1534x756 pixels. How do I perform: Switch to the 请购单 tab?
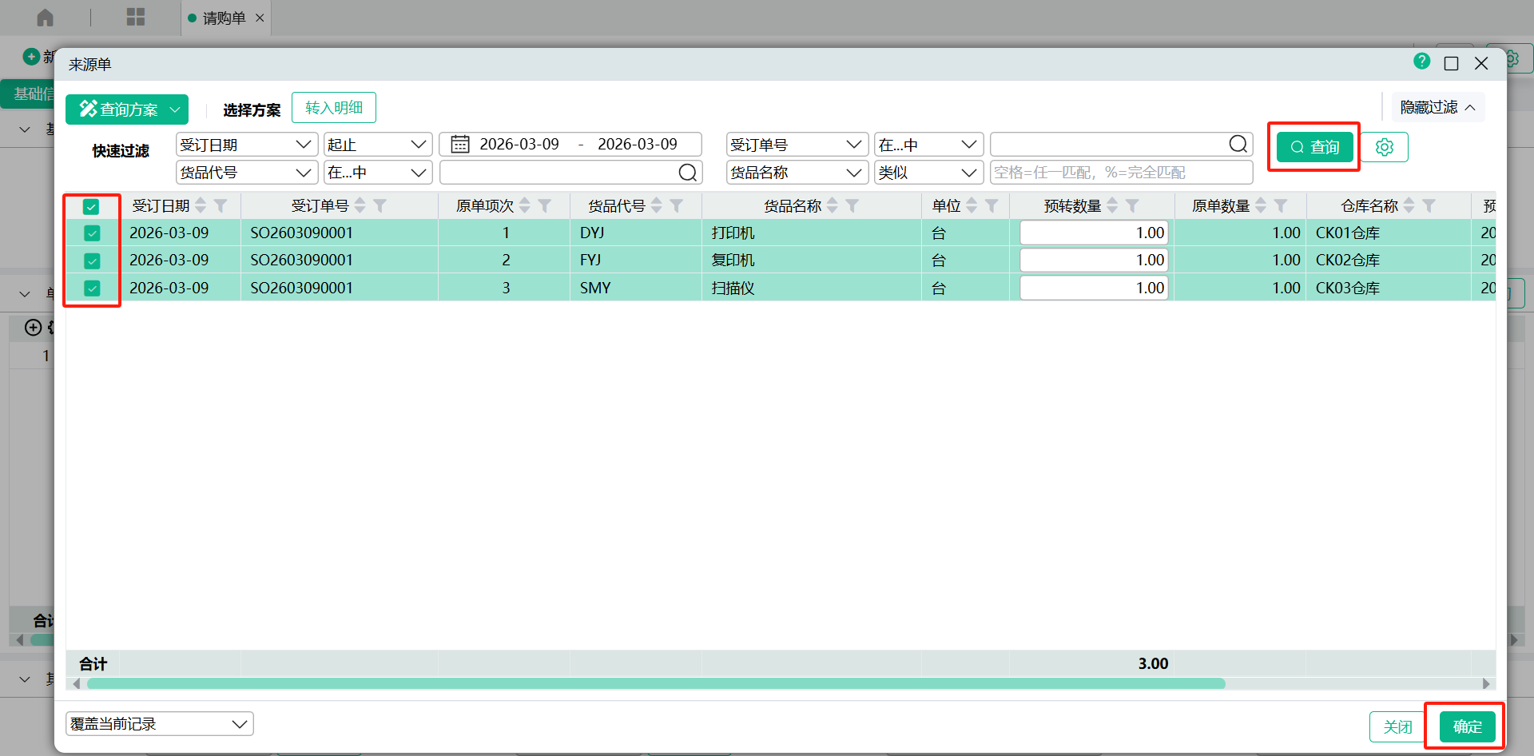tap(224, 18)
